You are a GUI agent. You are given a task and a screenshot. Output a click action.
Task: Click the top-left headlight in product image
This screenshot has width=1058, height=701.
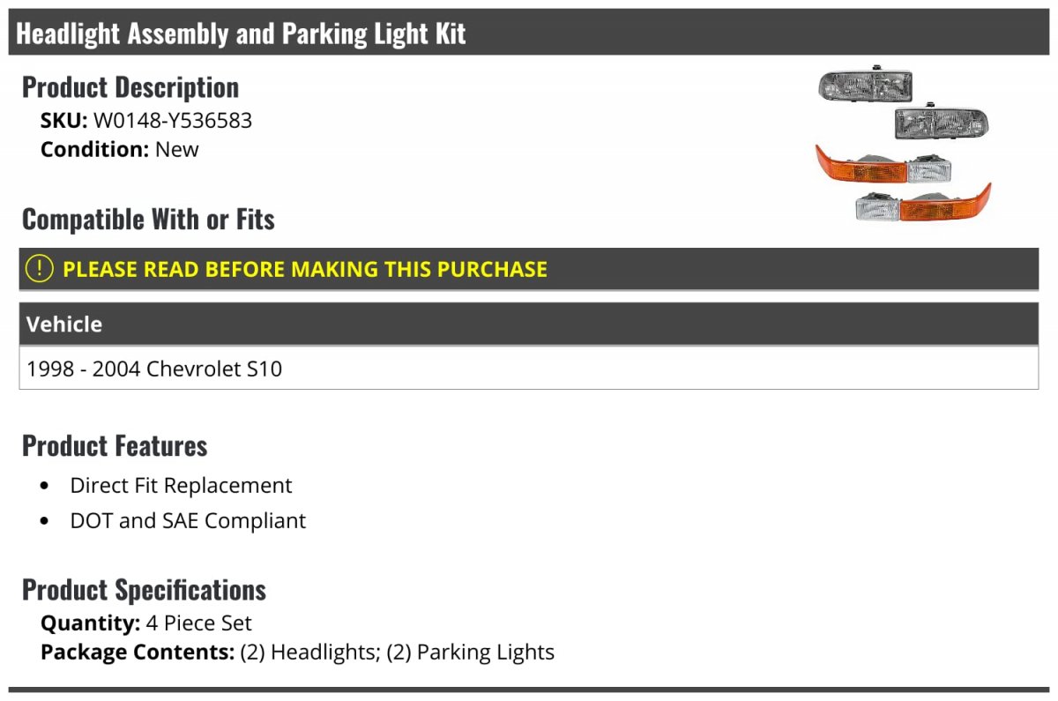tap(865, 86)
